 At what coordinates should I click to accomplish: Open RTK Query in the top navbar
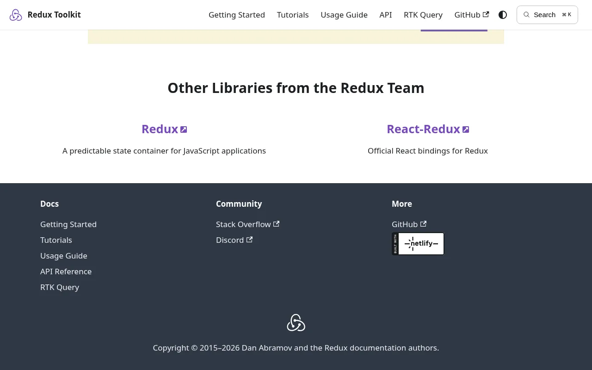[x=423, y=15]
